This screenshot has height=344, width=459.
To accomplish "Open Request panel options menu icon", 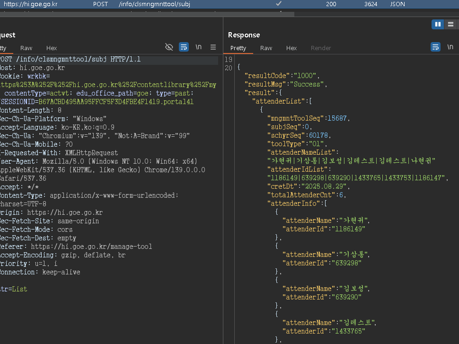I will pyautogui.click(x=213, y=47).
